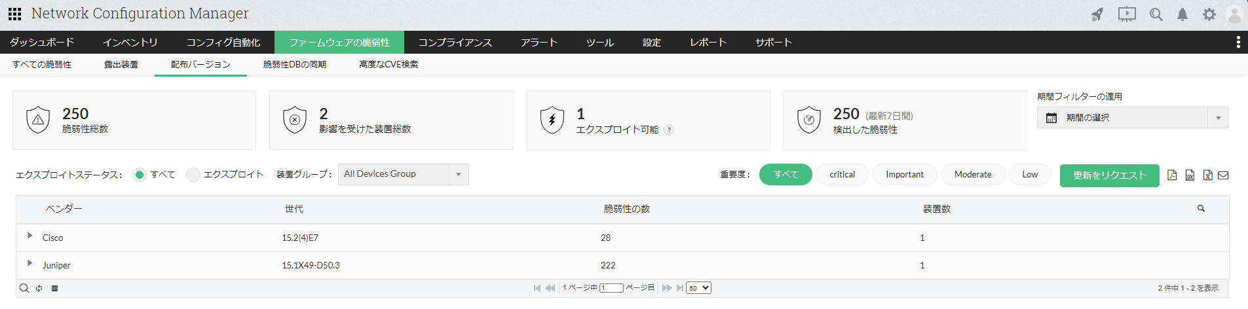1248x309 pixels.
Task: Filter severity by critical
Action: tap(842, 175)
